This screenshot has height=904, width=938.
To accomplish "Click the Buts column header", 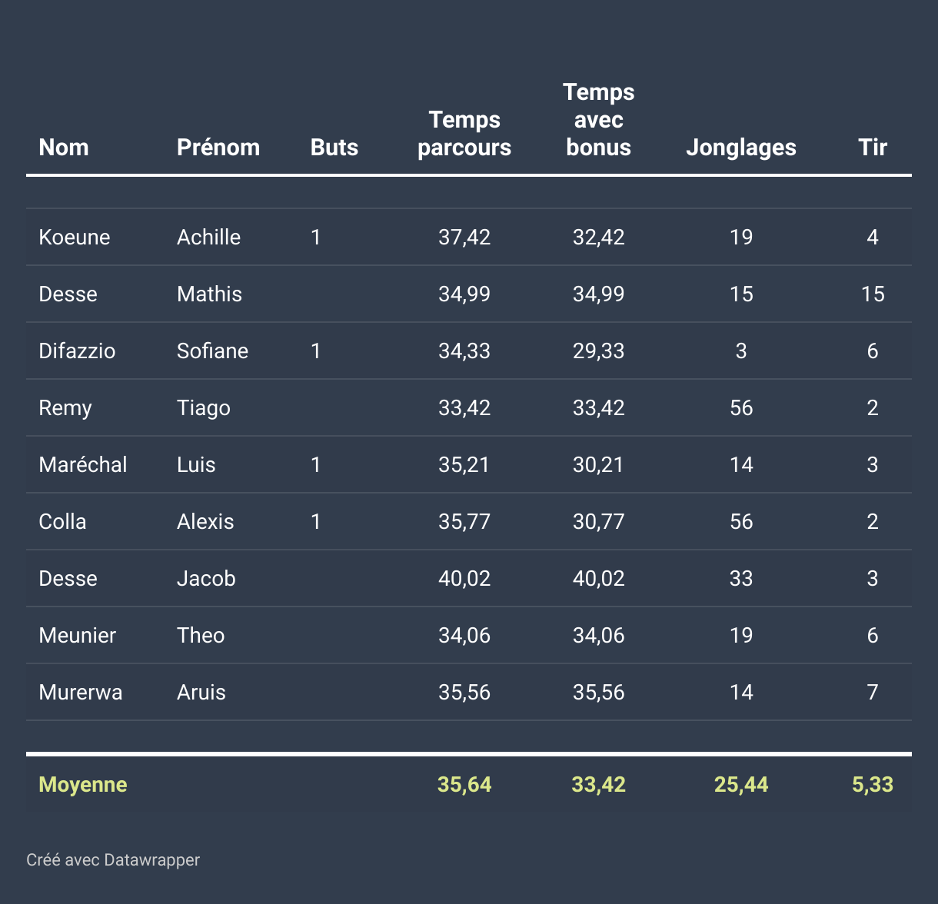I will pos(334,147).
